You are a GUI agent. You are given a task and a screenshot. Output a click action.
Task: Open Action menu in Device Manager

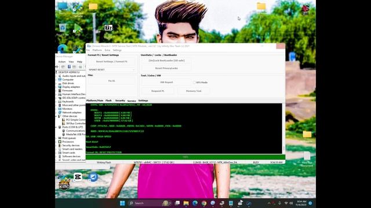point(62,62)
